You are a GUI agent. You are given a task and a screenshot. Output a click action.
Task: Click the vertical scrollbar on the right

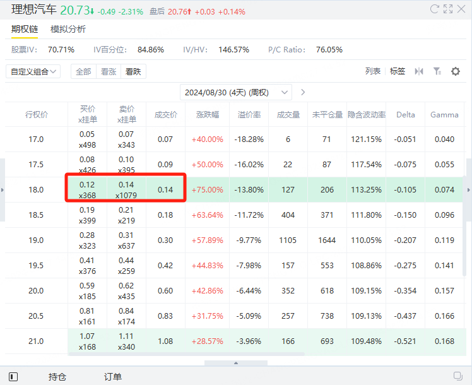(x=464, y=226)
